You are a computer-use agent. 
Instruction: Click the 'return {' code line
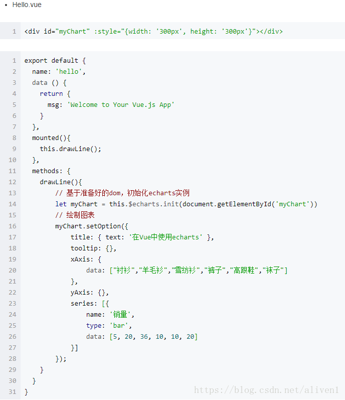click(55, 94)
